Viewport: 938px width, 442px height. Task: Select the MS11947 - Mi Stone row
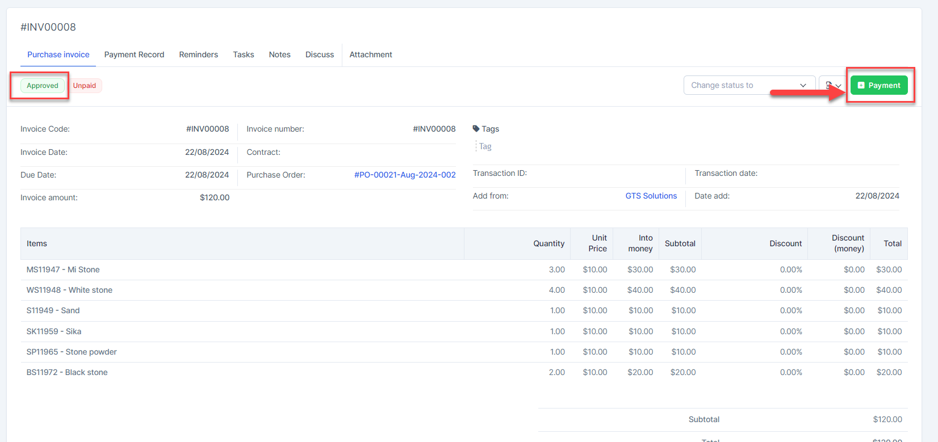click(63, 270)
